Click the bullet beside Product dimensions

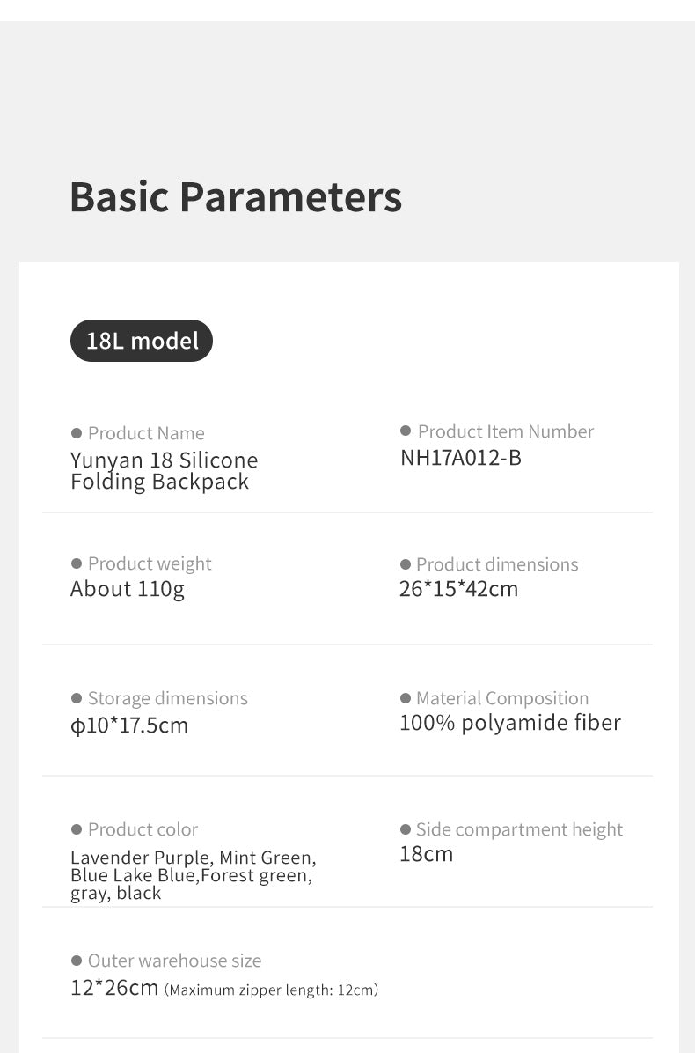pyautogui.click(x=406, y=564)
